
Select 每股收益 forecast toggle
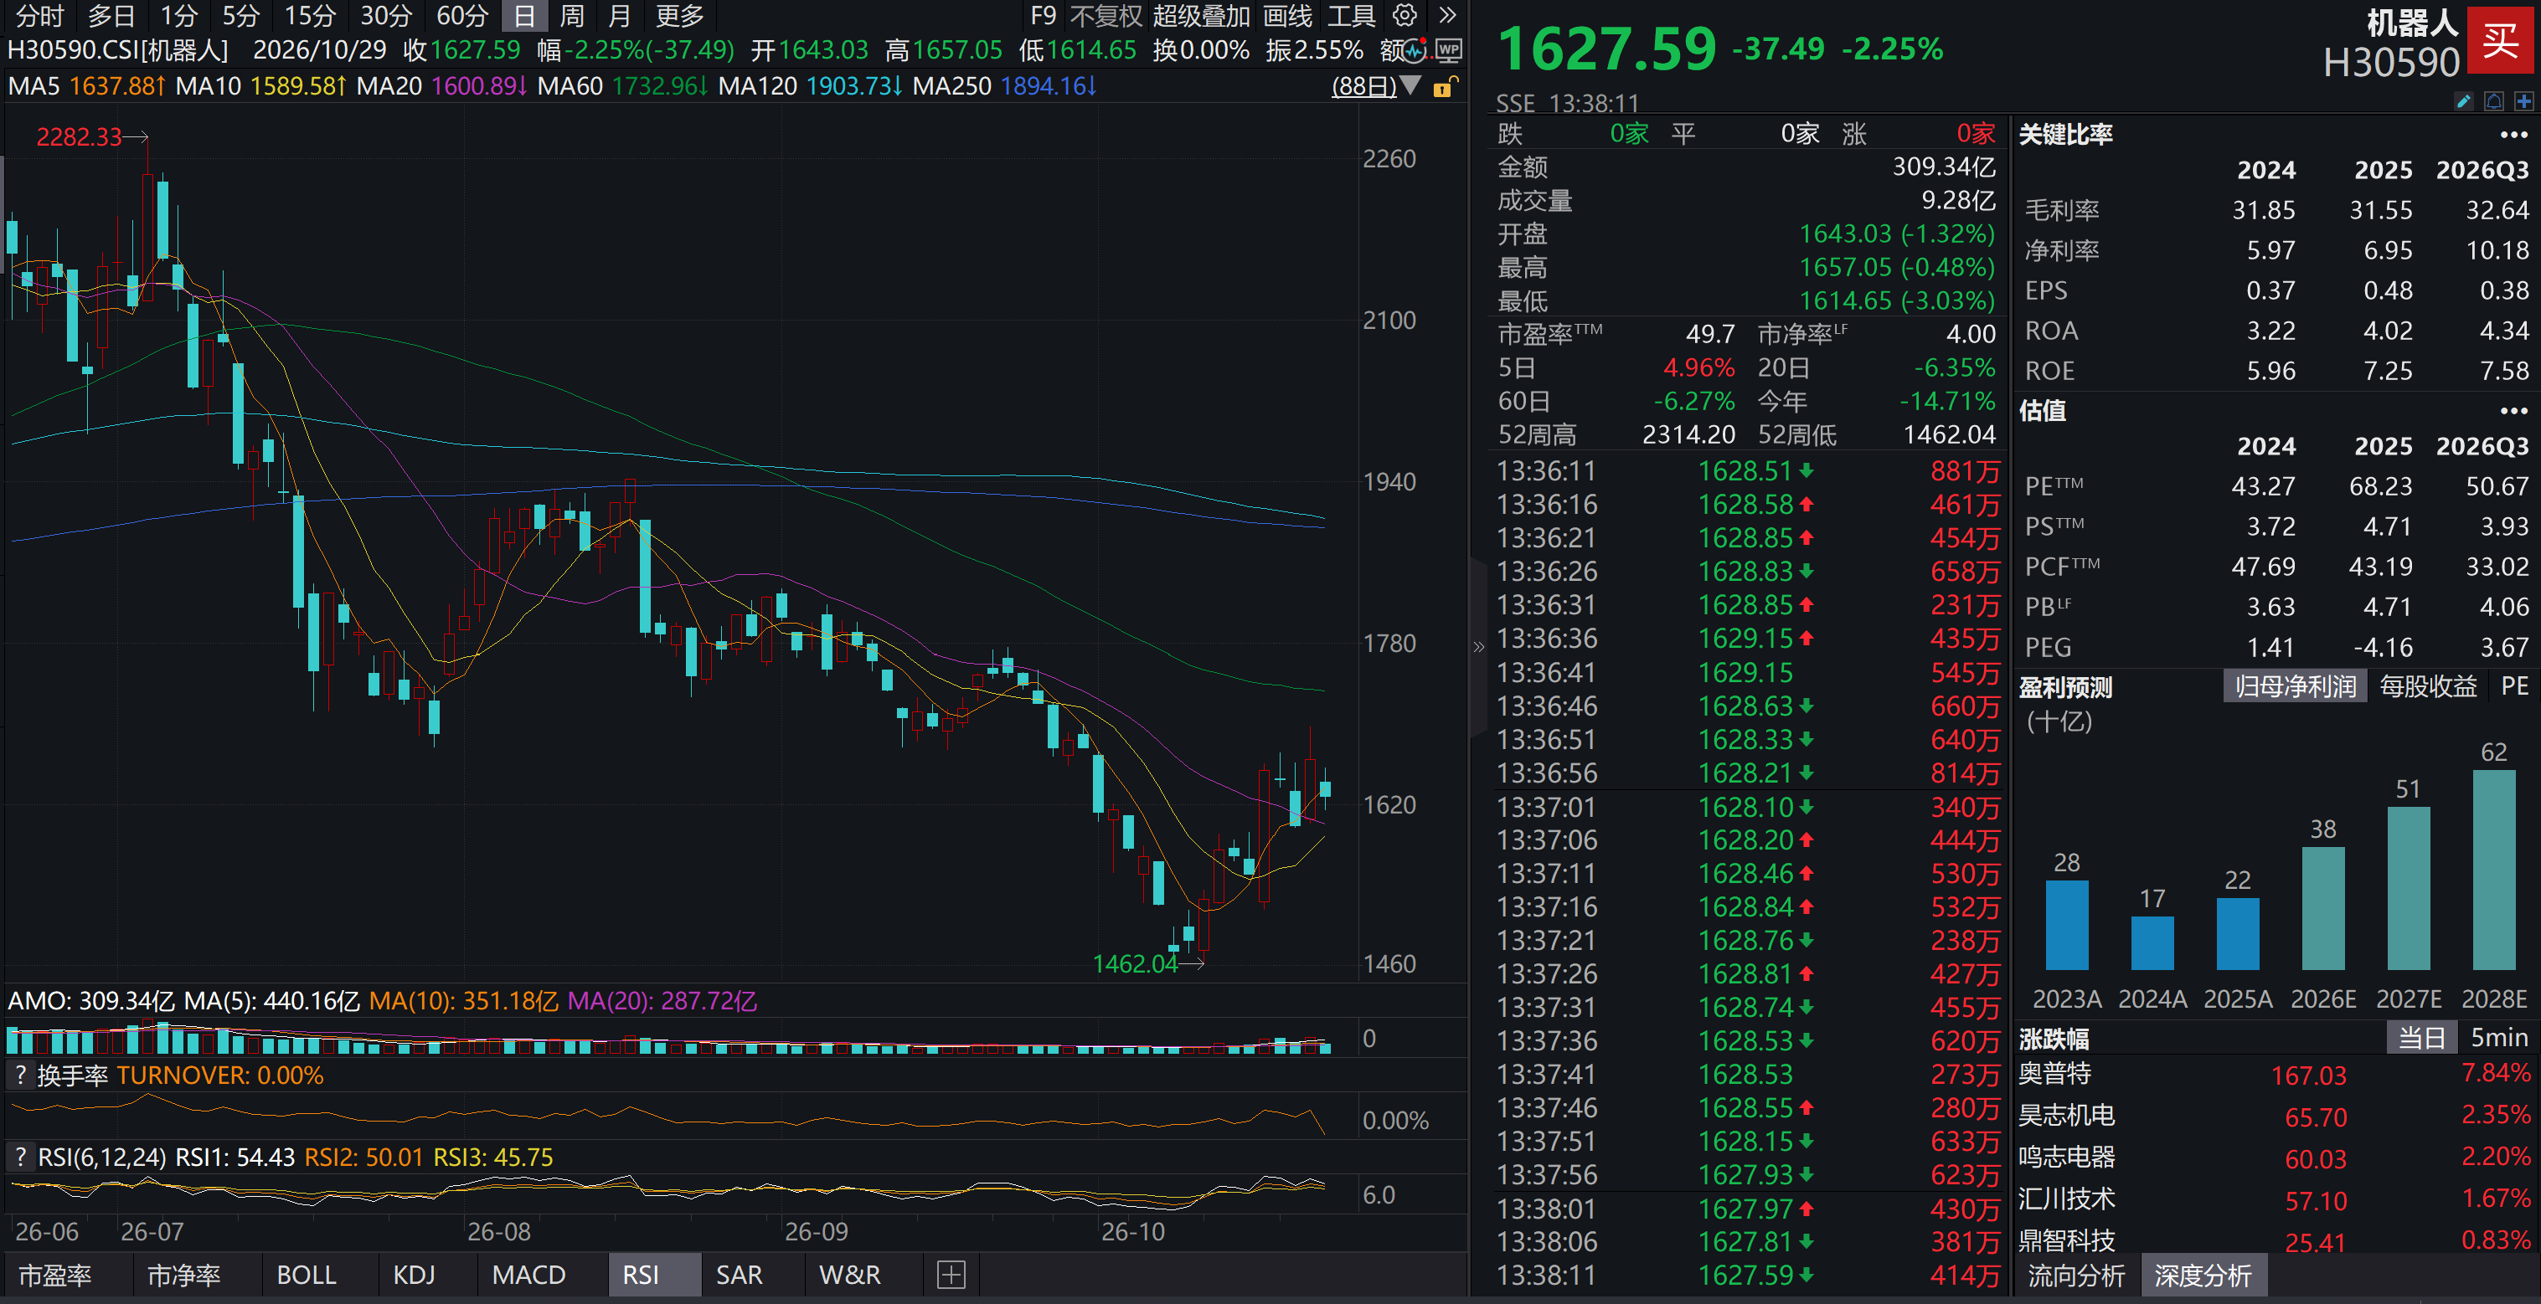[x=2428, y=686]
